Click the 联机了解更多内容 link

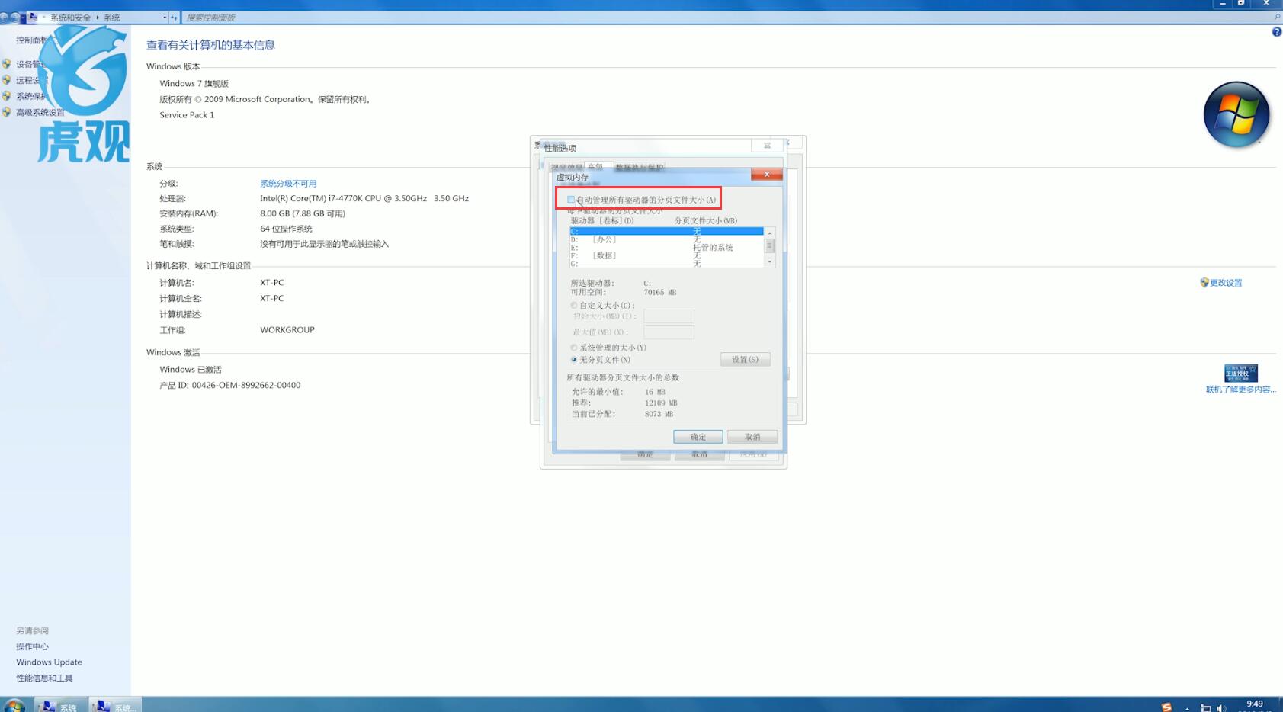[1240, 390]
